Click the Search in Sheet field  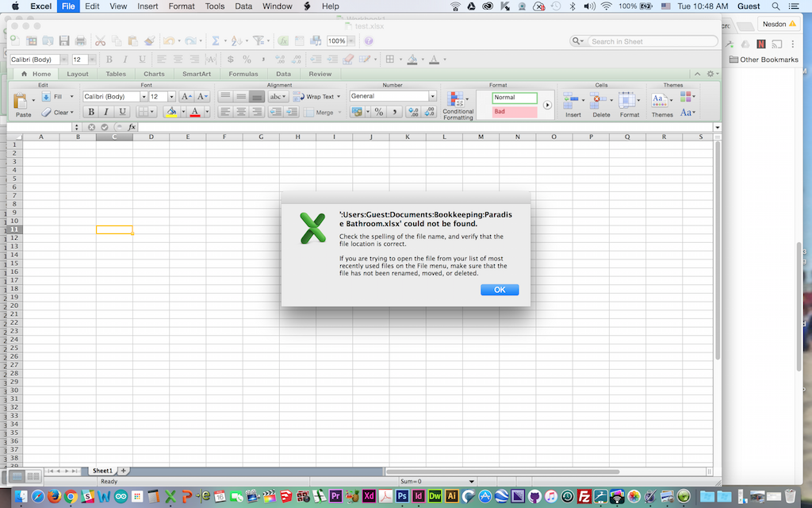tap(653, 41)
